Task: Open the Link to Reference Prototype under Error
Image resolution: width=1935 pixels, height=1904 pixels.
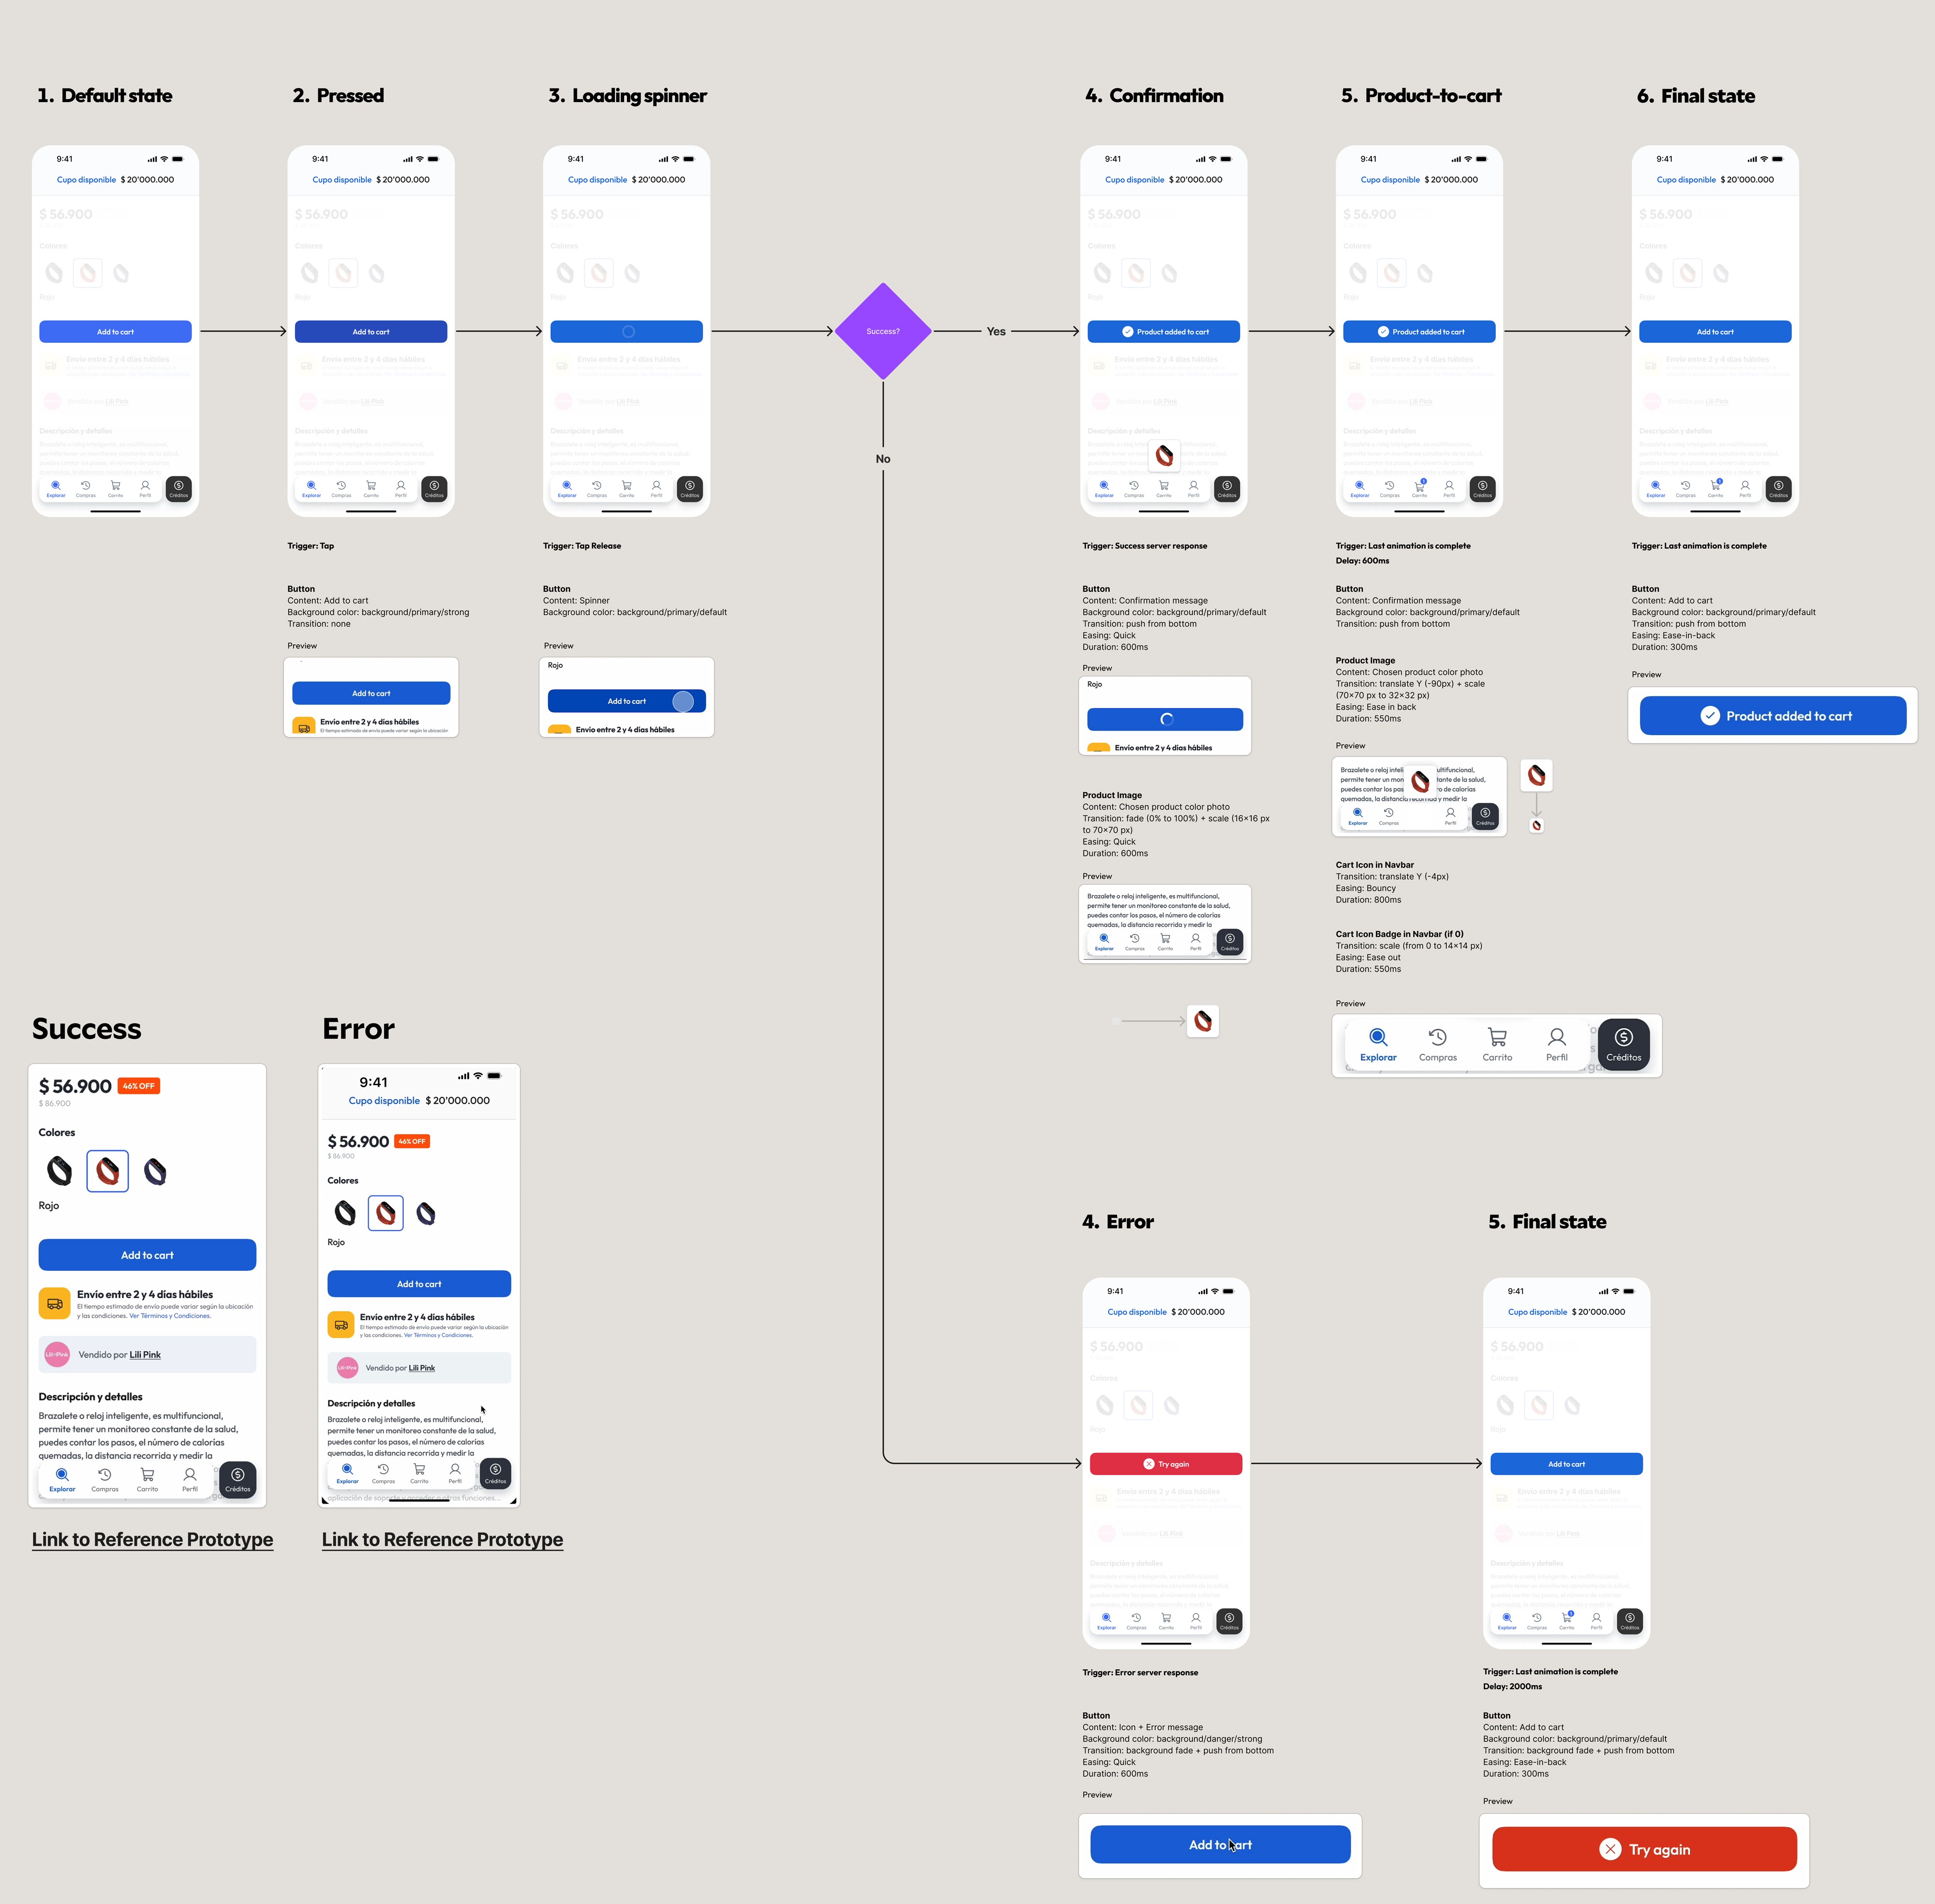Action: pyautogui.click(x=442, y=1539)
